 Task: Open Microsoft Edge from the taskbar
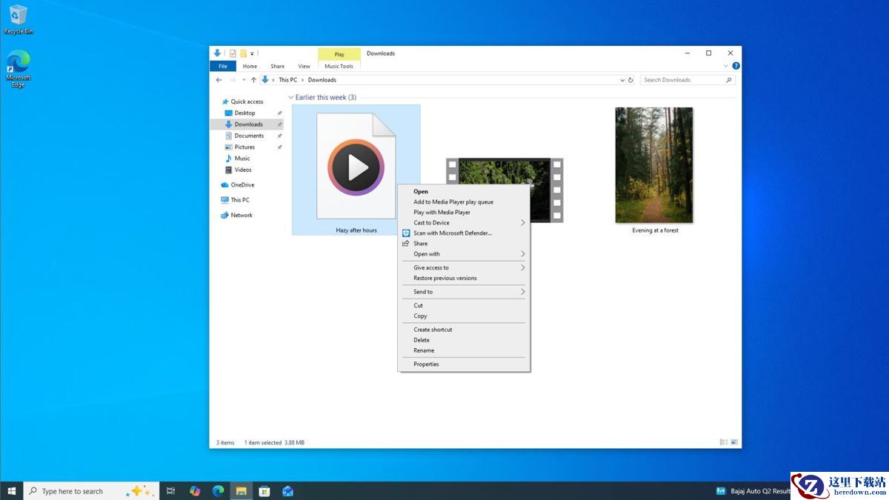218,491
